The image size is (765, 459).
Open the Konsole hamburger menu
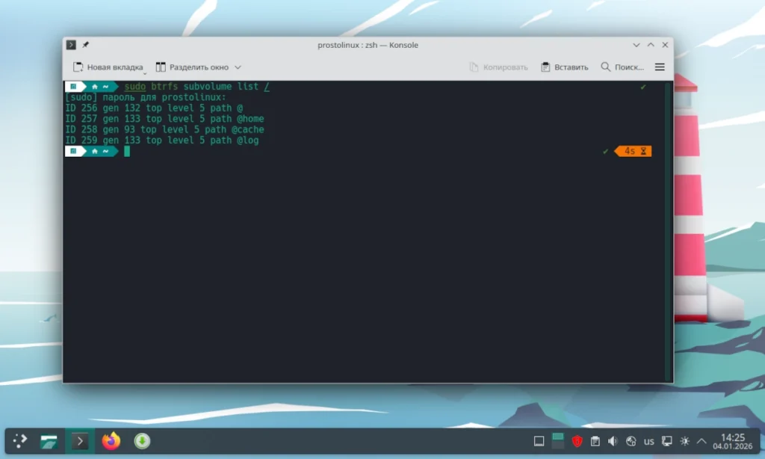pos(660,67)
